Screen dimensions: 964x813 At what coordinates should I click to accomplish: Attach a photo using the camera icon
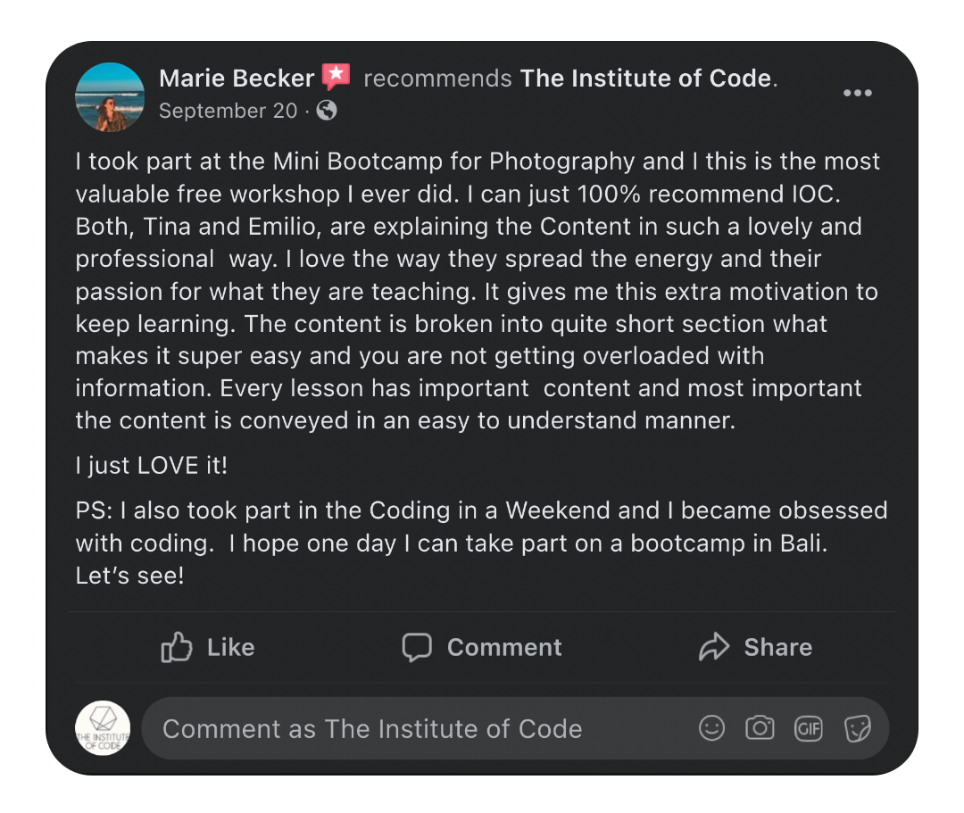[x=760, y=728]
